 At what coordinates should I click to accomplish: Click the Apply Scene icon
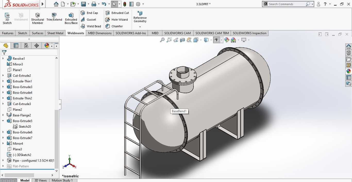click(233, 40)
